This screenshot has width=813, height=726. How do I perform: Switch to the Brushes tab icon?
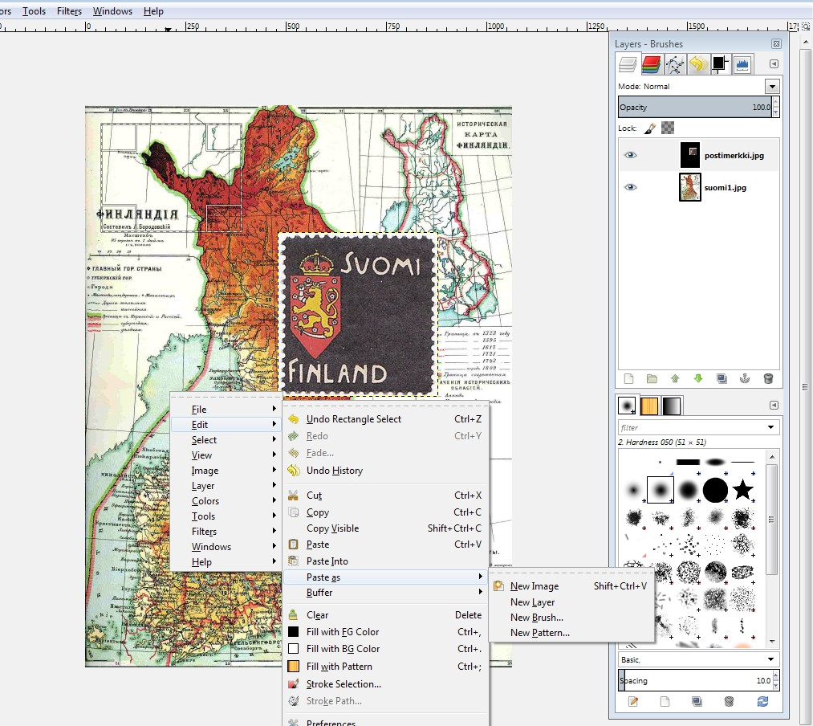tap(627, 406)
